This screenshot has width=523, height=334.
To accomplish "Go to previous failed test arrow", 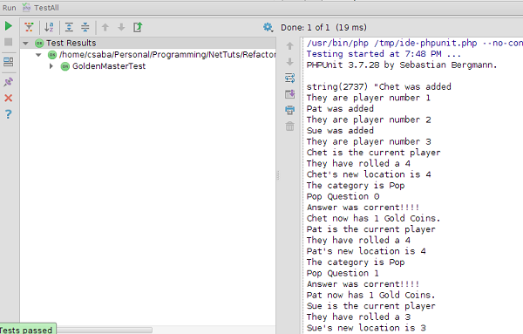I will pos(105,27).
